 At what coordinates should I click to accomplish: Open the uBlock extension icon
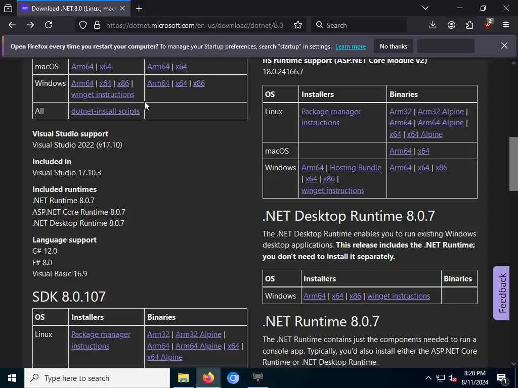tap(488, 24)
